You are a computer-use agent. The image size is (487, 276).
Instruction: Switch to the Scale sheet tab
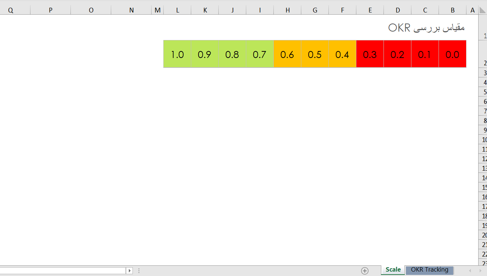point(393,270)
